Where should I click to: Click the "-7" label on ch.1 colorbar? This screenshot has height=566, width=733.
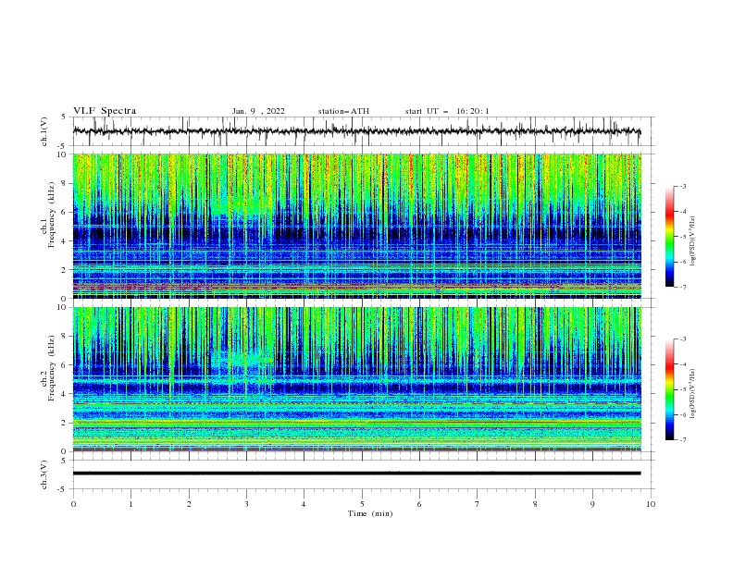click(682, 287)
